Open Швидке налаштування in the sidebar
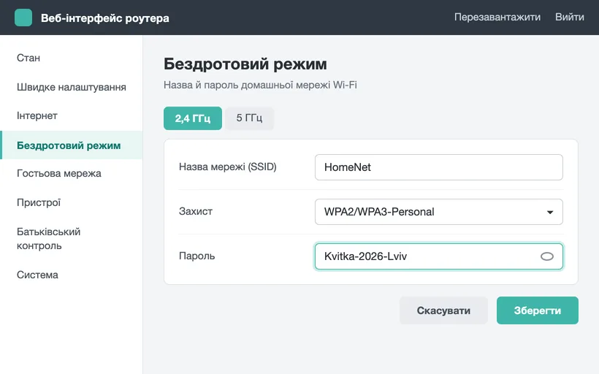 (72, 87)
